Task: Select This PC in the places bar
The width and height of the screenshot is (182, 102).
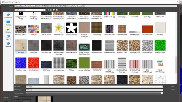Action: [x=8, y=37]
